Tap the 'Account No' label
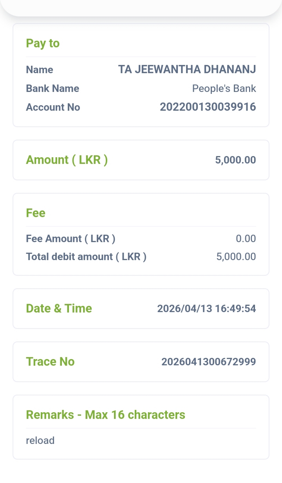 click(x=53, y=107)
